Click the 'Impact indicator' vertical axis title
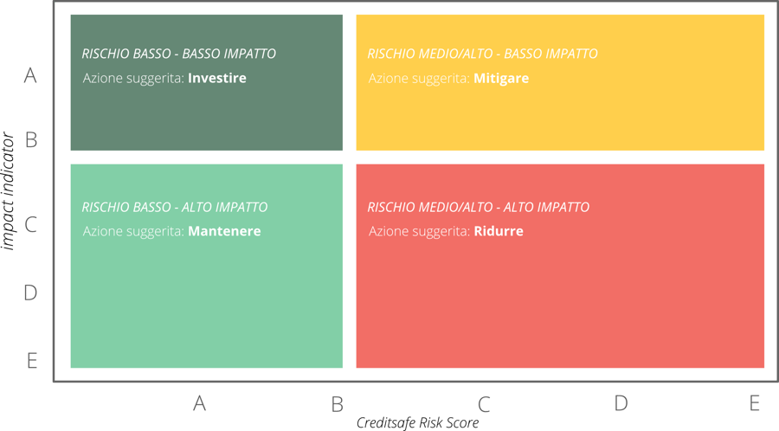The width and height of the screenshot is (779, 431). (x=9, y=190)
